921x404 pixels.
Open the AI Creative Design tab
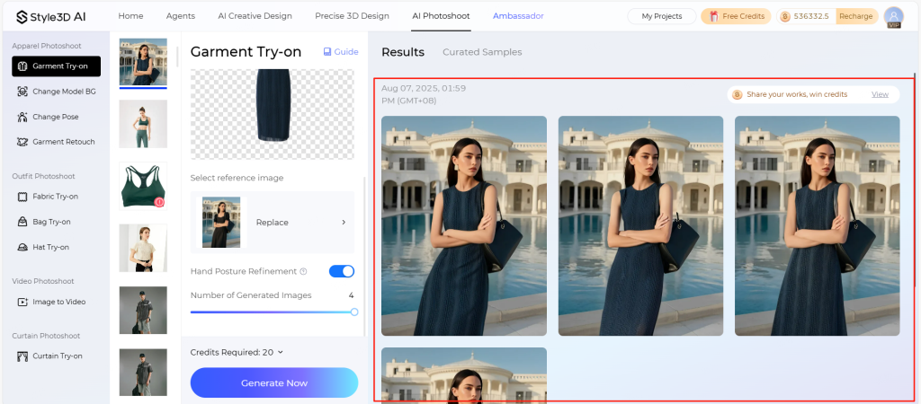click(x=255, y=16)
